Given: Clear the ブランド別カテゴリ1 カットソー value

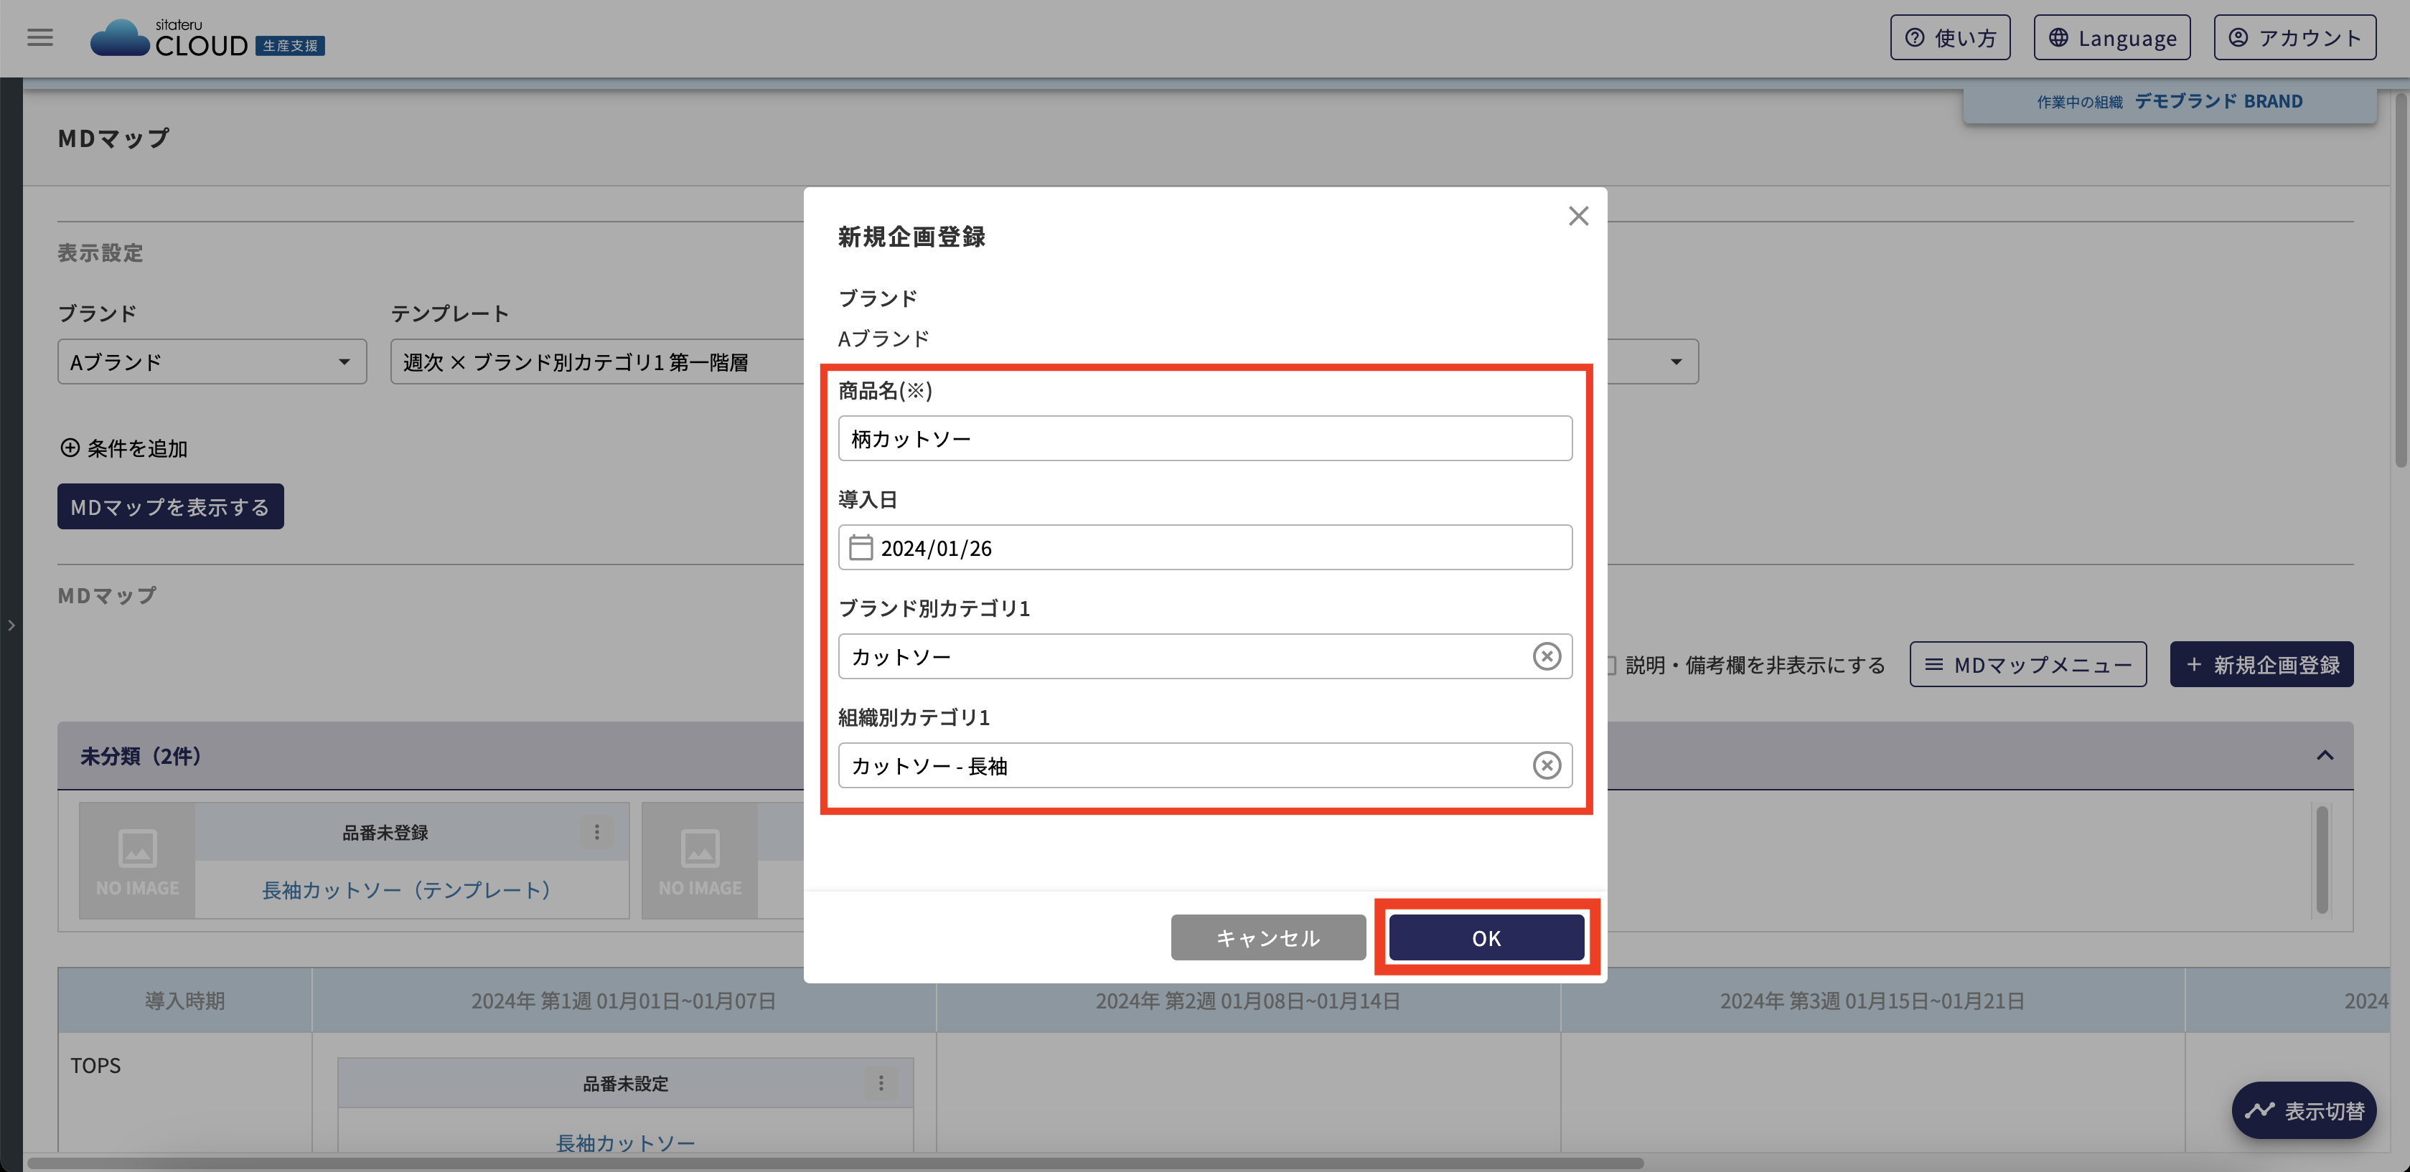Looking at the screenshot, I should (x=1547, y=656).
